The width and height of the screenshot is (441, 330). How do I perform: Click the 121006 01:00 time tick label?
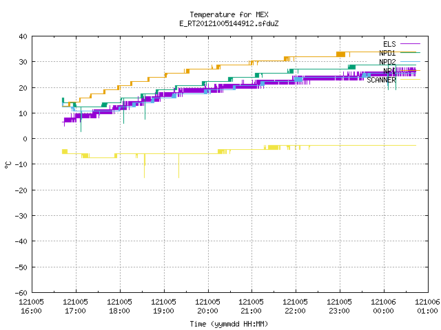(x=427, y=307)
